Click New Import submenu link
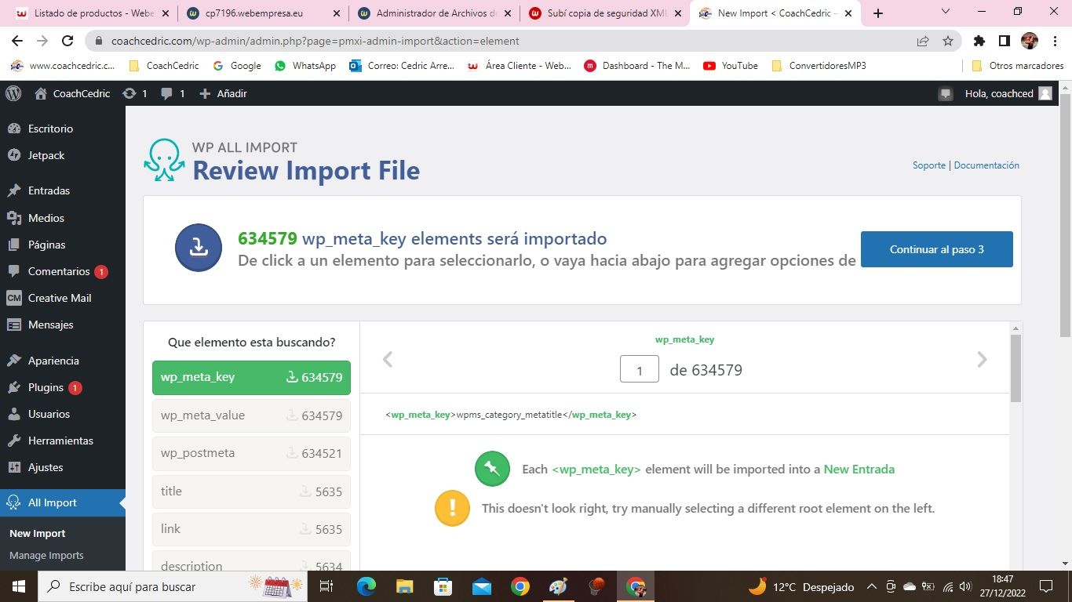The height and width of the screenshot is (602, 1072). pyautogui.click(x=38, y=533)
